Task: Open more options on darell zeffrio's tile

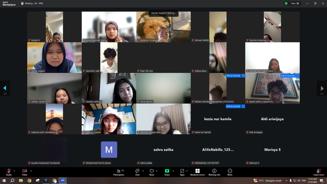Action: (297, 76)
